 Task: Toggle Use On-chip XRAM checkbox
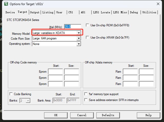87,38
